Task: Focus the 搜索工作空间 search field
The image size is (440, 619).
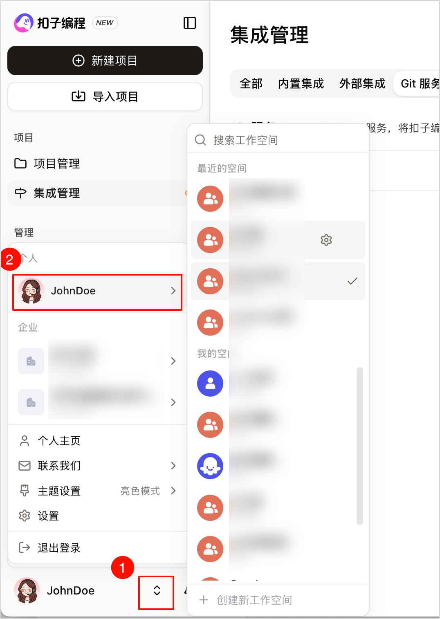Action: coord(278,140)
